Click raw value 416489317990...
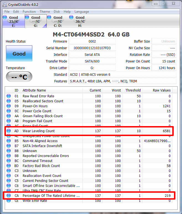Image resolution: width=182 pixels, height=214 pixels. click(157, 141)
